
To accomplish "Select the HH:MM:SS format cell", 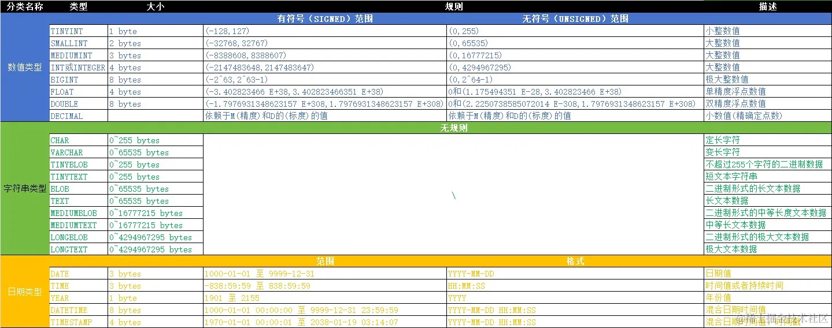I will pos(575,285).
